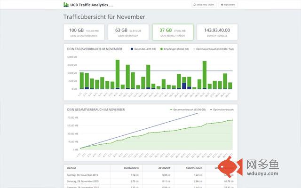Sort the table by 'DATUM' column header
301x188 pixels.
pos(71,168)
